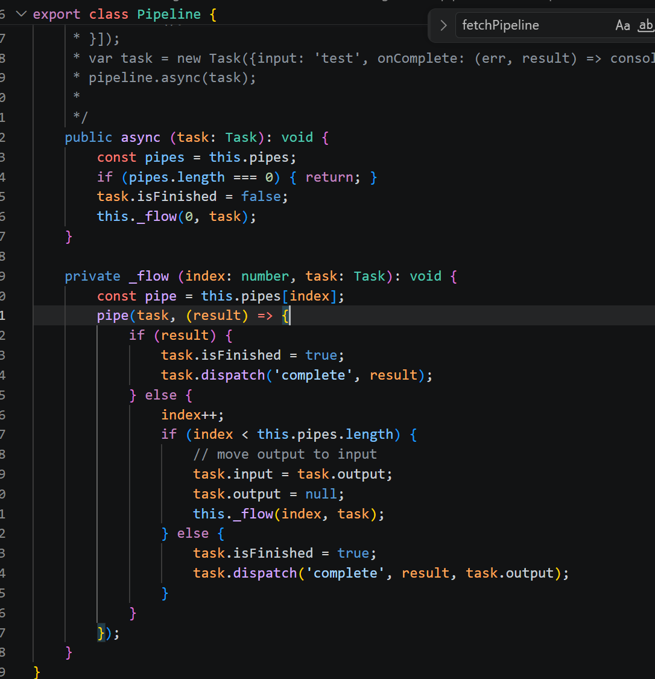Click the line 'if (result) {'

pos(181,336)
